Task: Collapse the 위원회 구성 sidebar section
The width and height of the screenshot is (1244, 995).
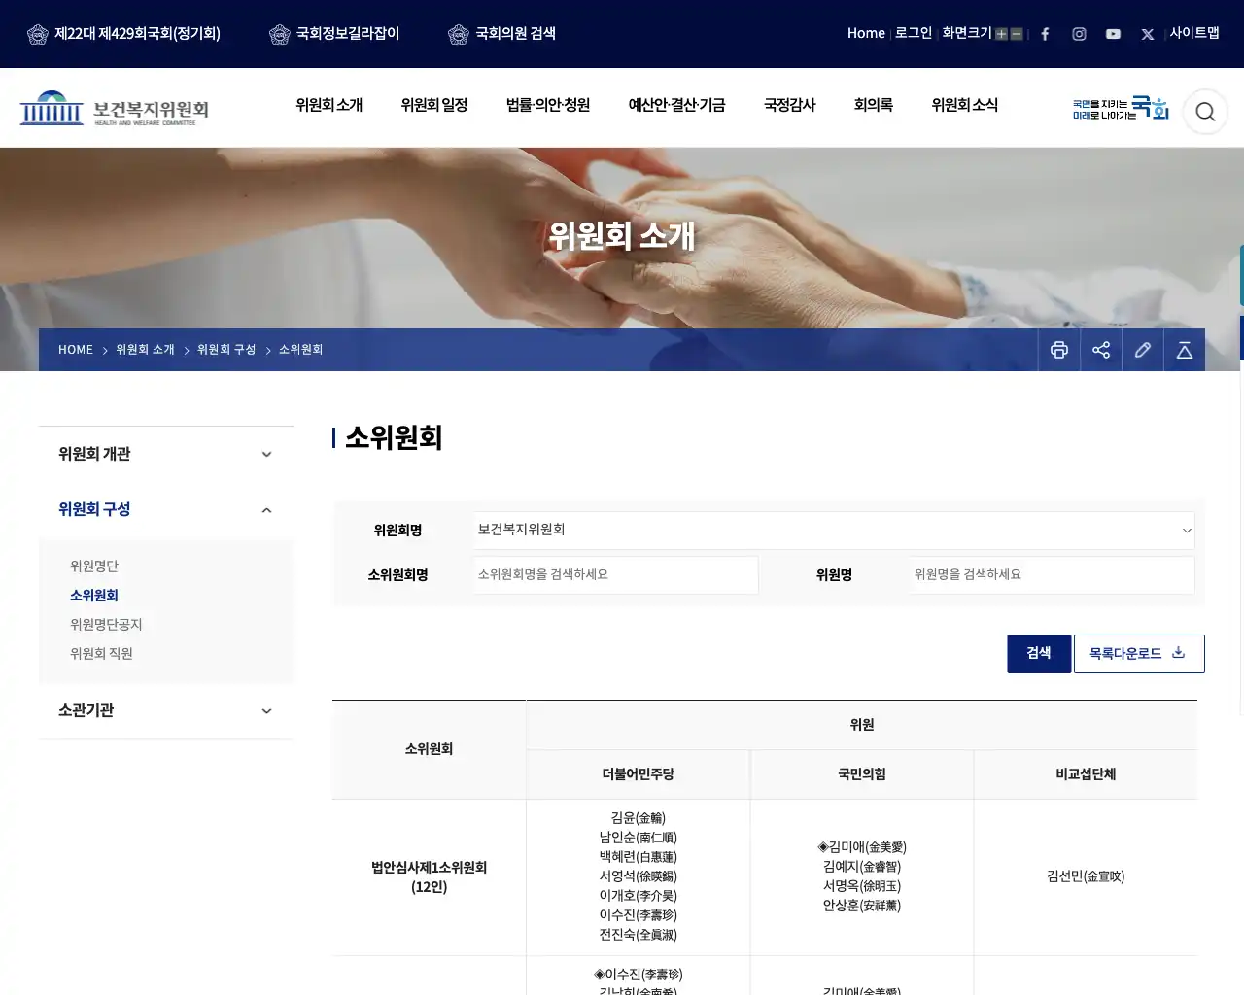Action: [x=166, y=509]
